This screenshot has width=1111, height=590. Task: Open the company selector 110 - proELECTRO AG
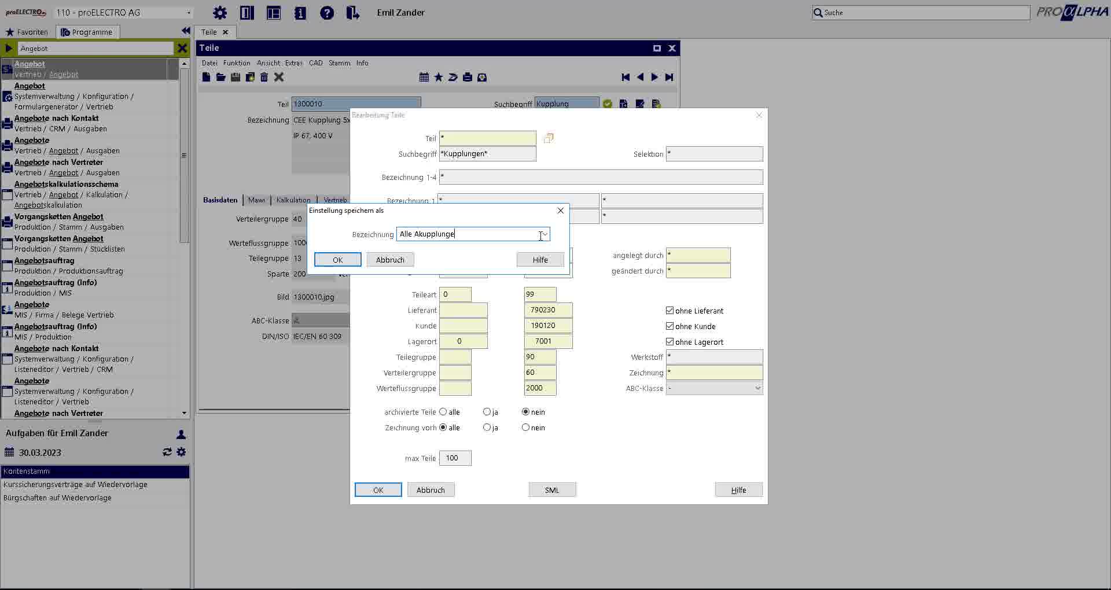[123, 13]
